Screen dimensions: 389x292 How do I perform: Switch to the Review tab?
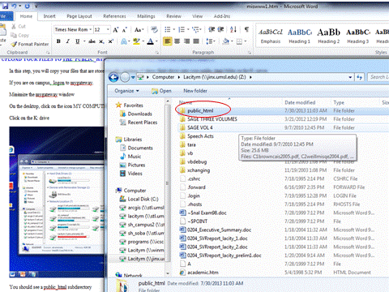pyautogui.click(x=173, y=16)
